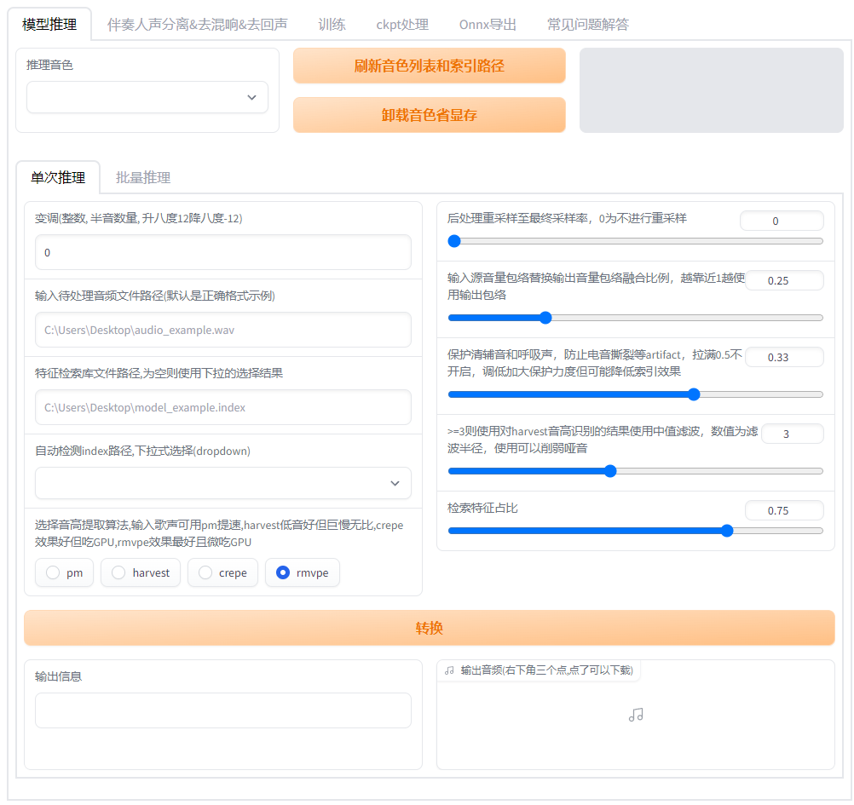Click the audio file path input field

pos(222,330)
